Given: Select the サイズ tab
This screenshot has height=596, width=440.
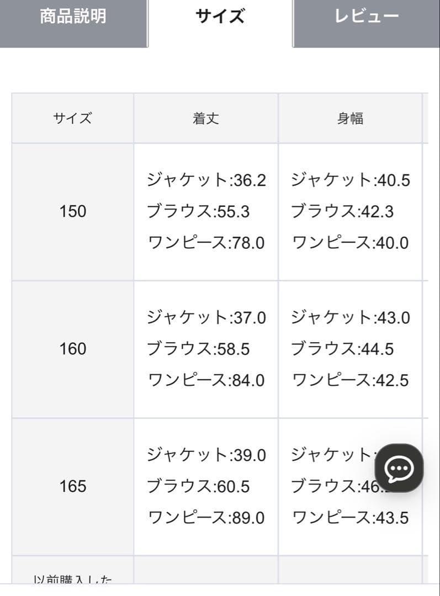Looking at the screenshot, I should point(220,17).
